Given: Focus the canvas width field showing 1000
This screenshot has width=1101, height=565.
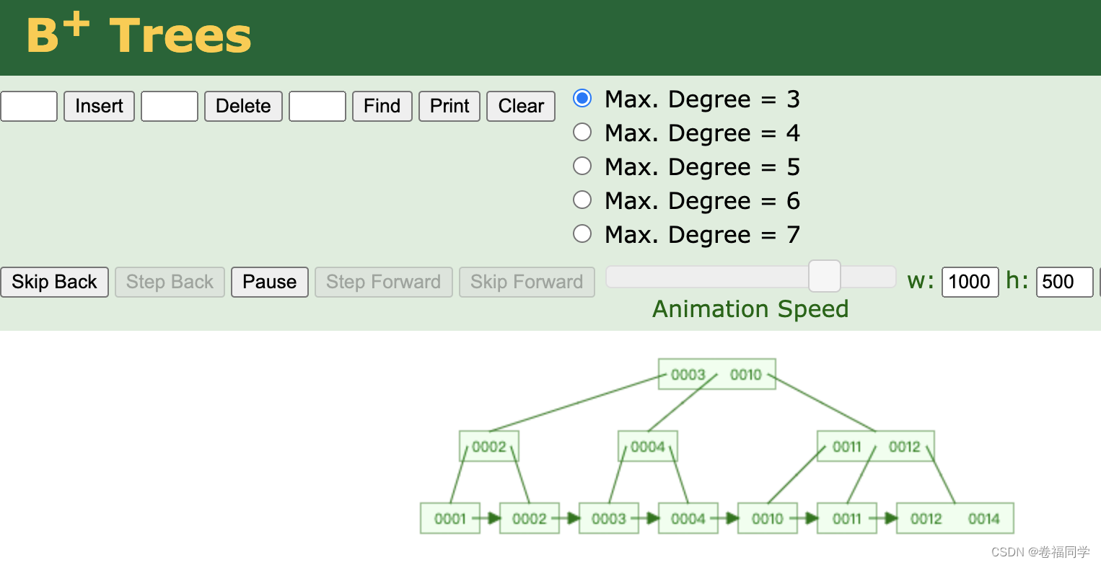Looking at the screenshot, I should pyautogui.click(x=970, y=282).
